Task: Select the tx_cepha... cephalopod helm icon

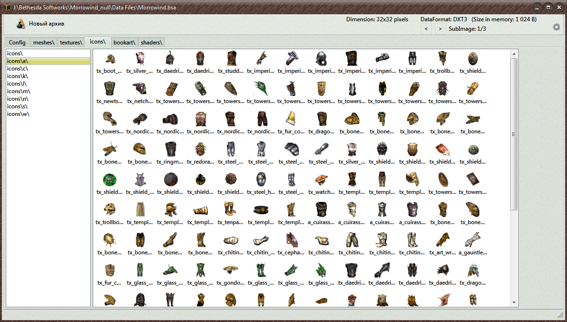Action: 291,240
